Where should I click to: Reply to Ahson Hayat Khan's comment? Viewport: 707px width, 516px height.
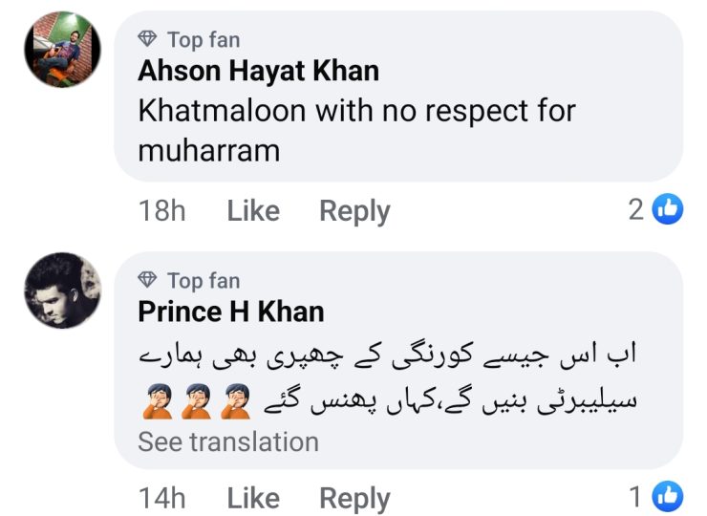(x=354, y=211)
